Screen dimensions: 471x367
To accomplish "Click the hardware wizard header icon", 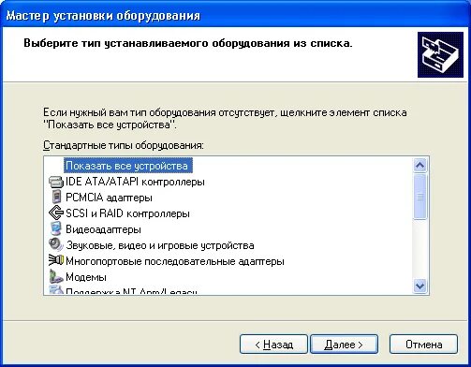I will (440, 54).
